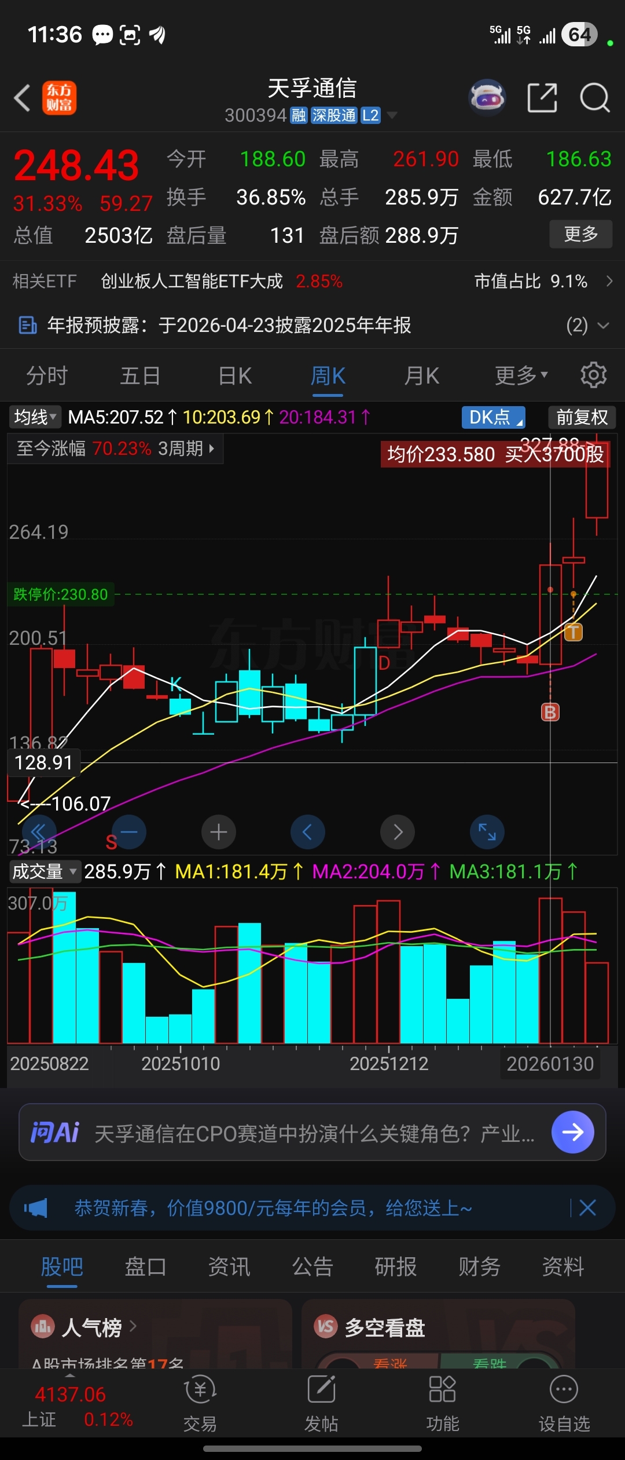Expand stock title dropdown arrow
This screenshot has height=1460, width=625.
[x=392, y=115]
